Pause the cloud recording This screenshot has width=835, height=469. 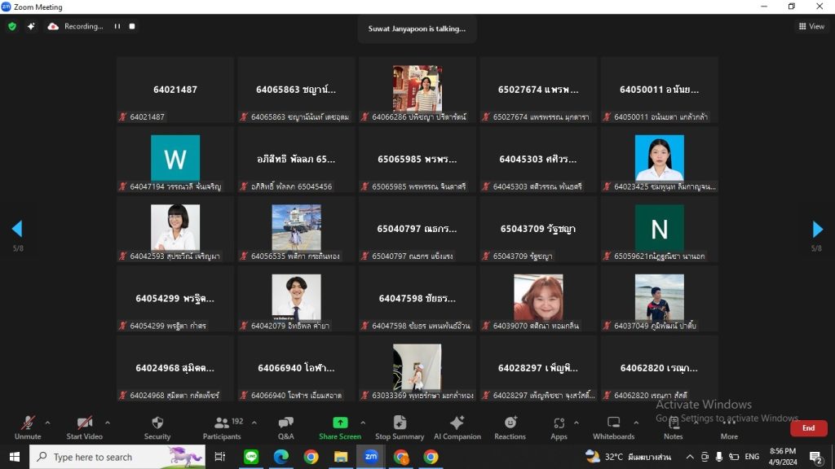[117, 26]
